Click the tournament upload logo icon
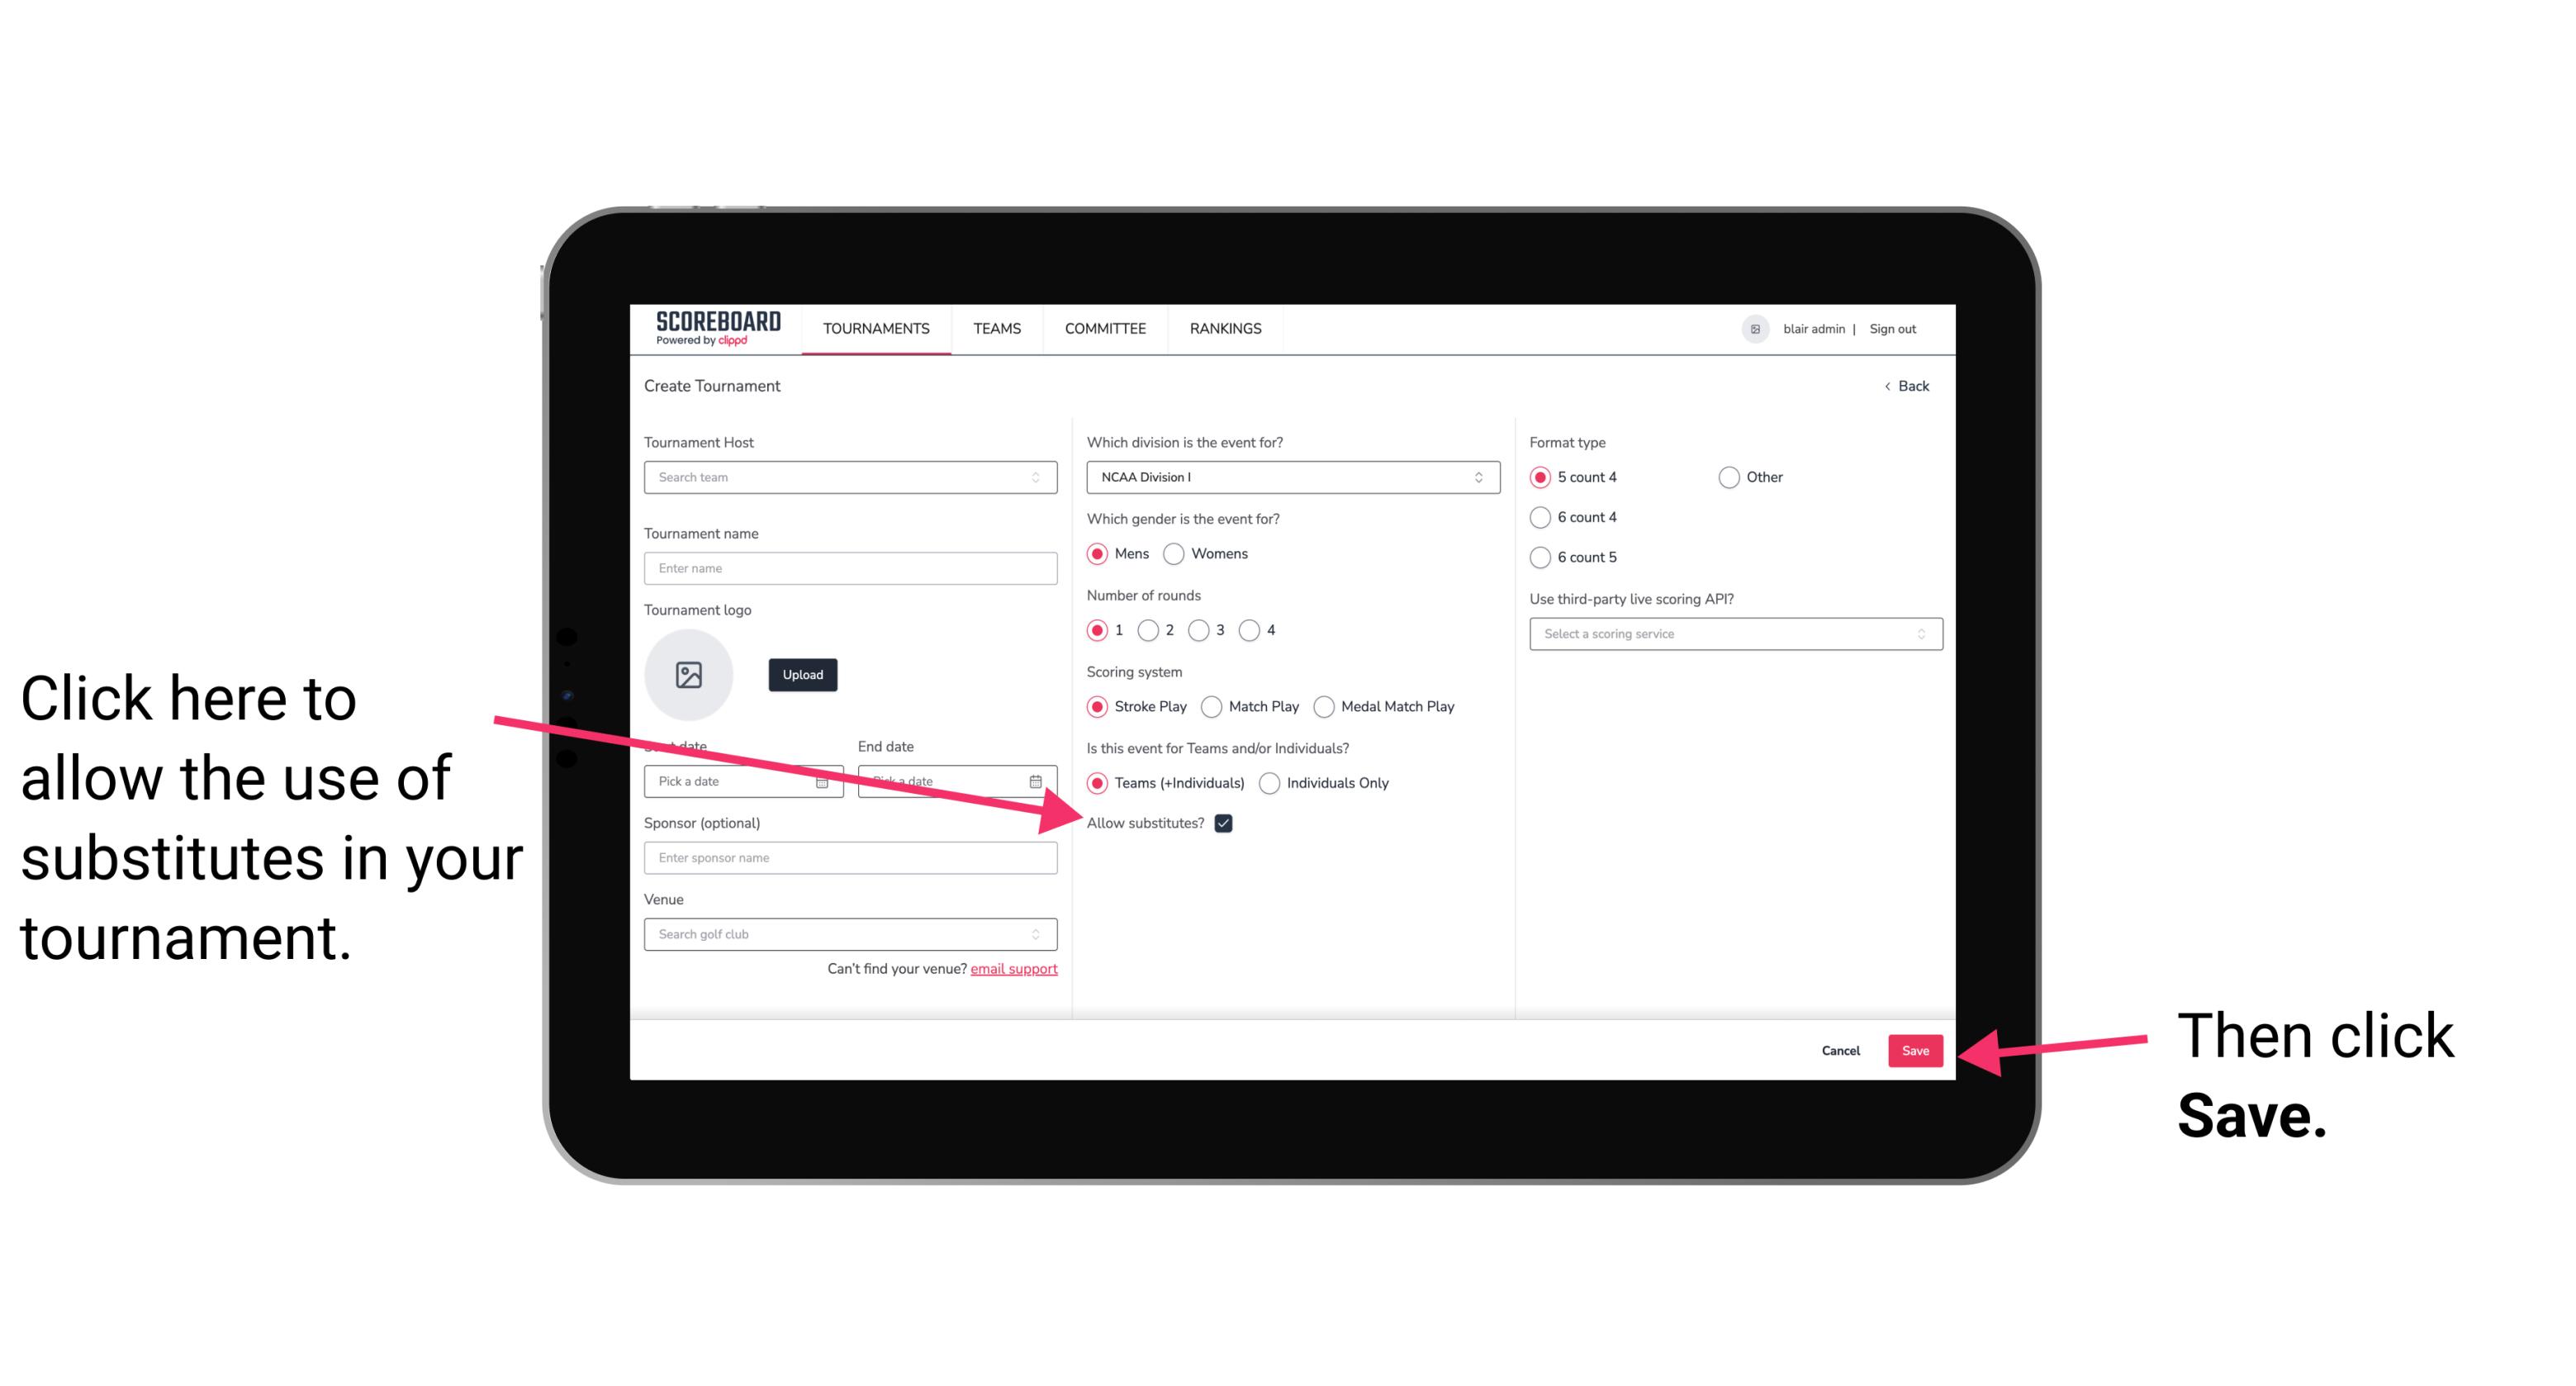Screen dimensions: 2576x1386 click(689, 671)
